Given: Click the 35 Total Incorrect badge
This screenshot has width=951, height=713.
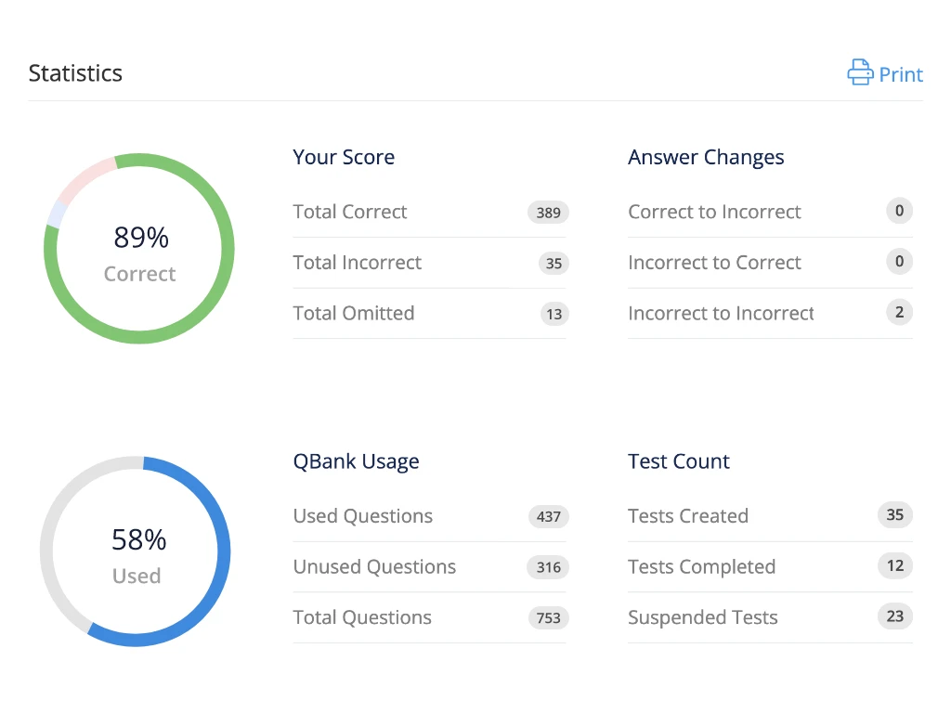Looking at the screenshot, I should pyautogui.click(x=554, y=263).
